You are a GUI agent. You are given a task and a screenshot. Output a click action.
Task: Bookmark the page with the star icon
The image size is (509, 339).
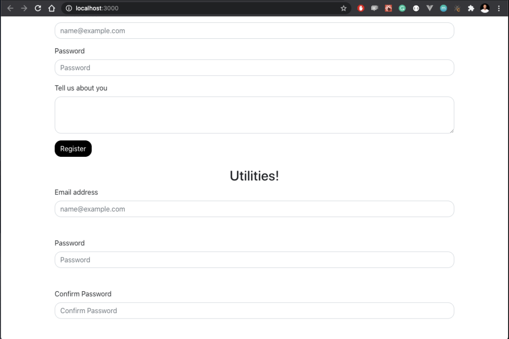343,8
